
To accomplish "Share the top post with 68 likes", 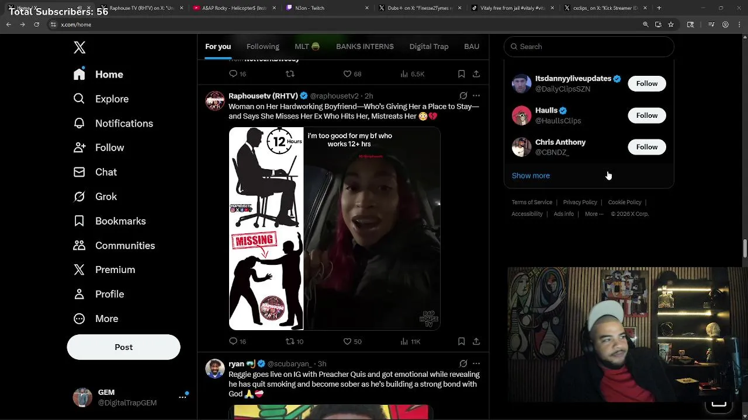I will pos(476,74).
